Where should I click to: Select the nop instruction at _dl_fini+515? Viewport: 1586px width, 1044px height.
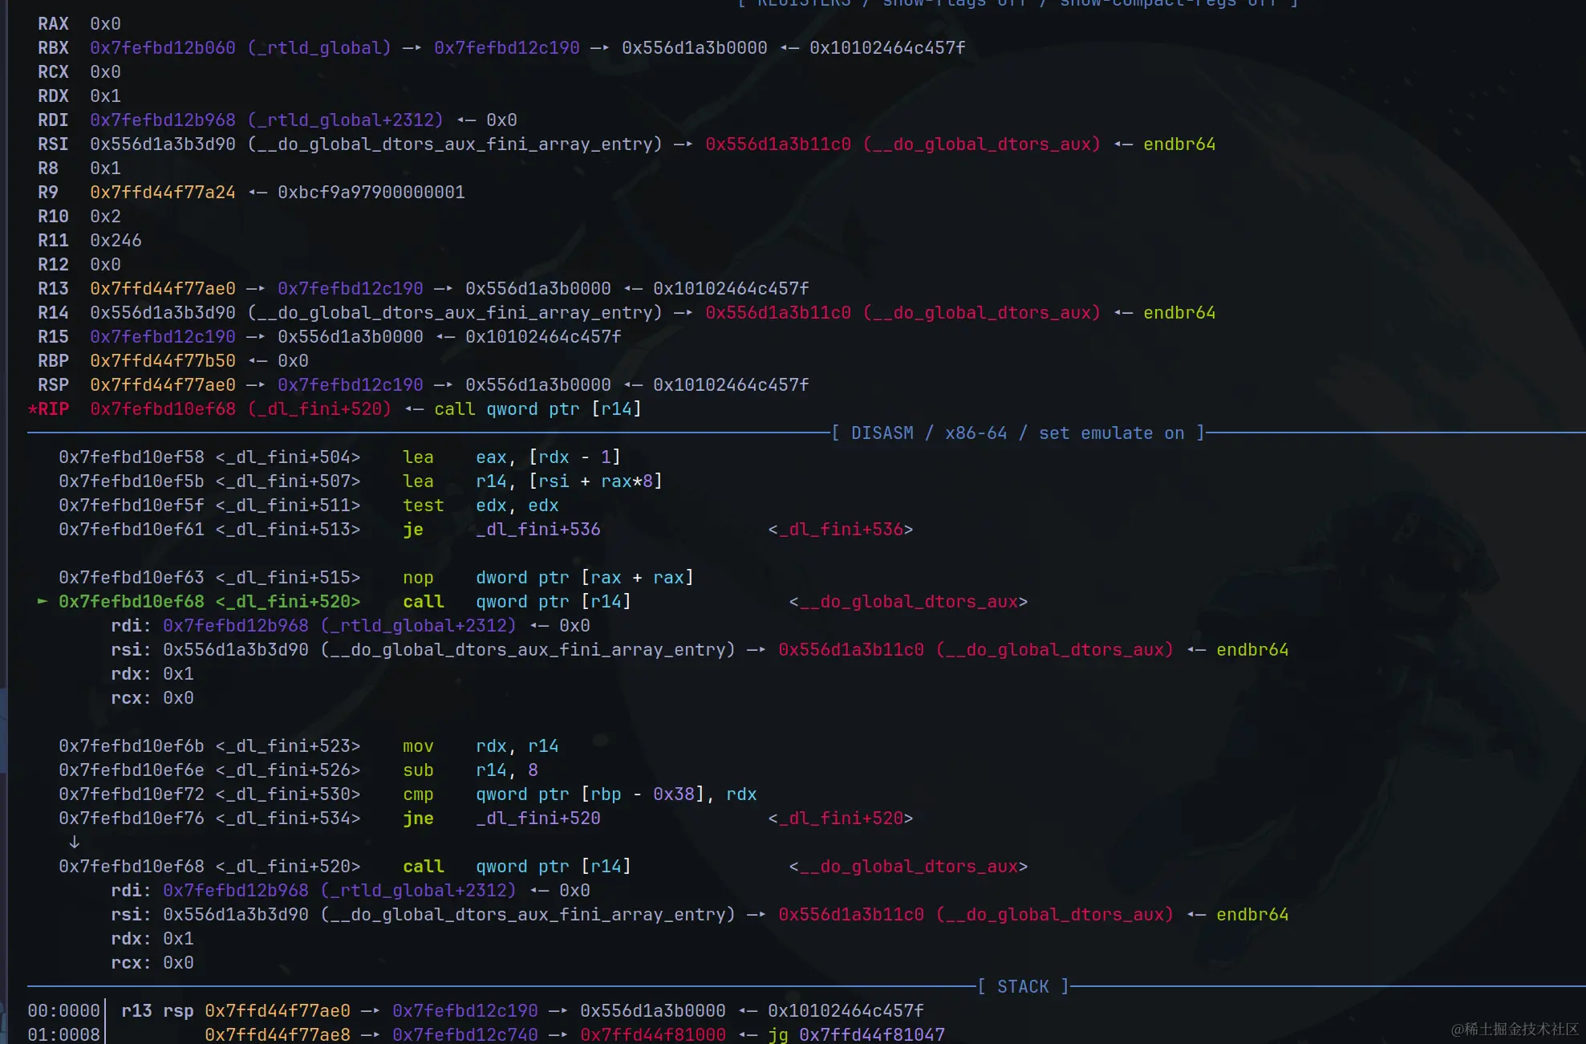tap(418, 578)
